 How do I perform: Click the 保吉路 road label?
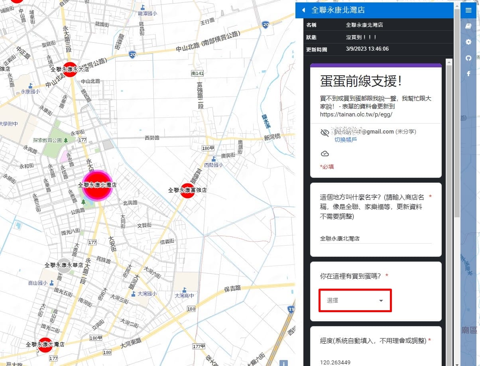[232, 288]
